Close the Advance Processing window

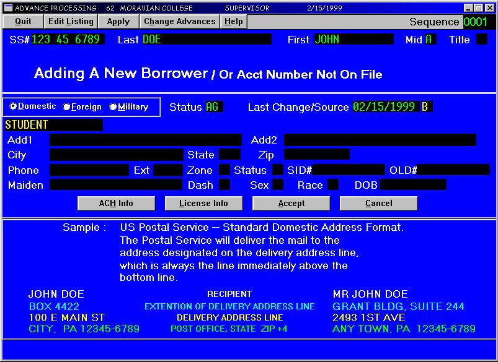click(x=490, y=8)
